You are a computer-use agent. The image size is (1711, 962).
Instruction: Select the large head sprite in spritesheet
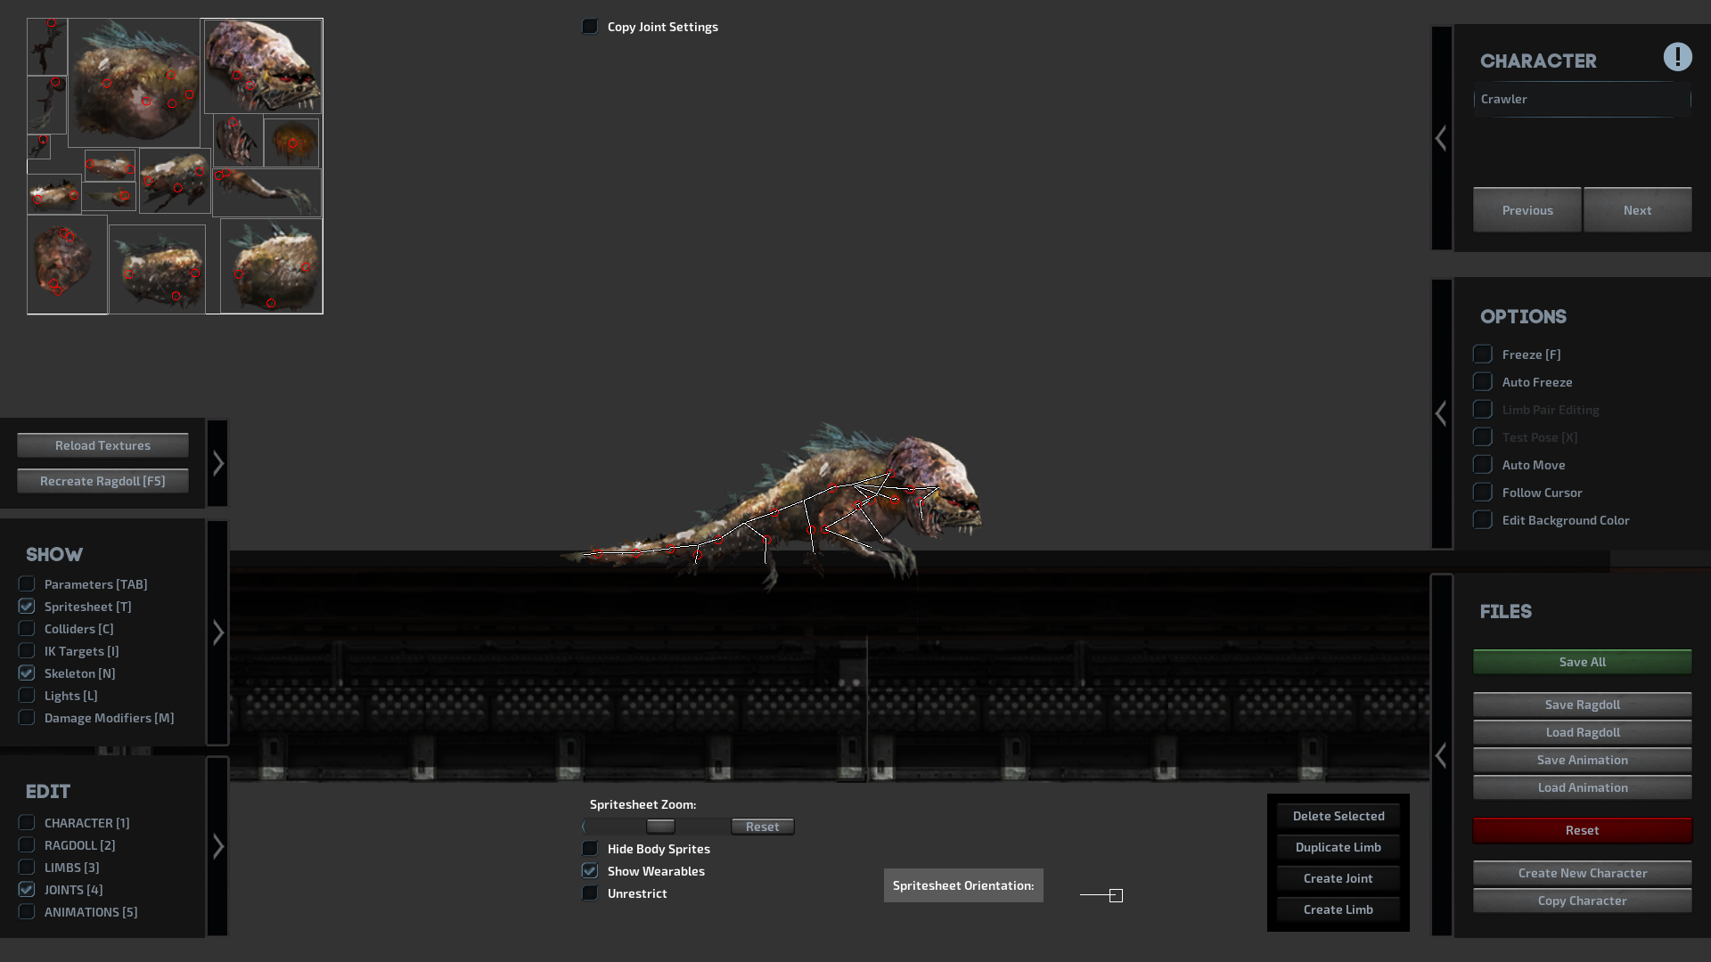(263, 65)
